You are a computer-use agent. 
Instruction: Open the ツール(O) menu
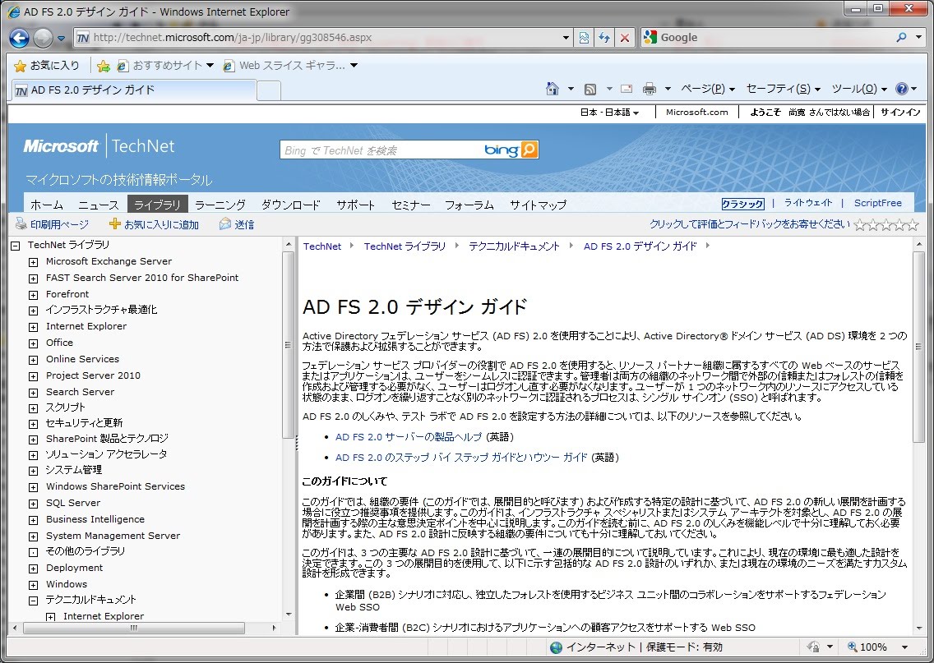point(859,89)
